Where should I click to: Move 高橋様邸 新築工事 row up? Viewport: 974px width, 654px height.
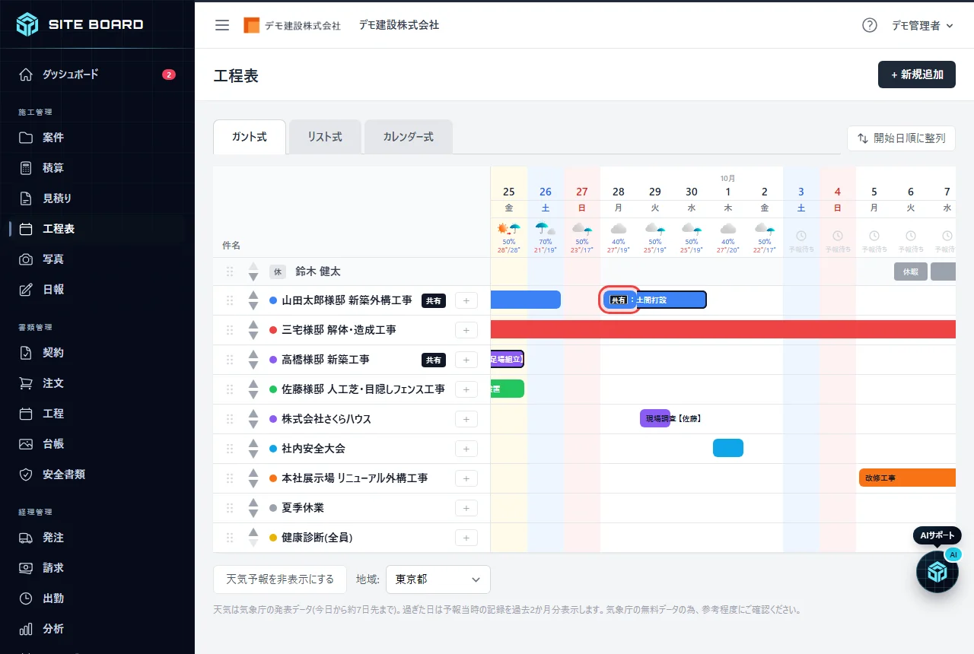click(x=253, y=354)
